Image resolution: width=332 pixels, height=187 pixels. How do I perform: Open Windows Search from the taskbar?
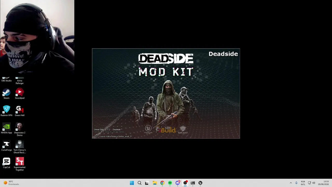click(140, 183)
